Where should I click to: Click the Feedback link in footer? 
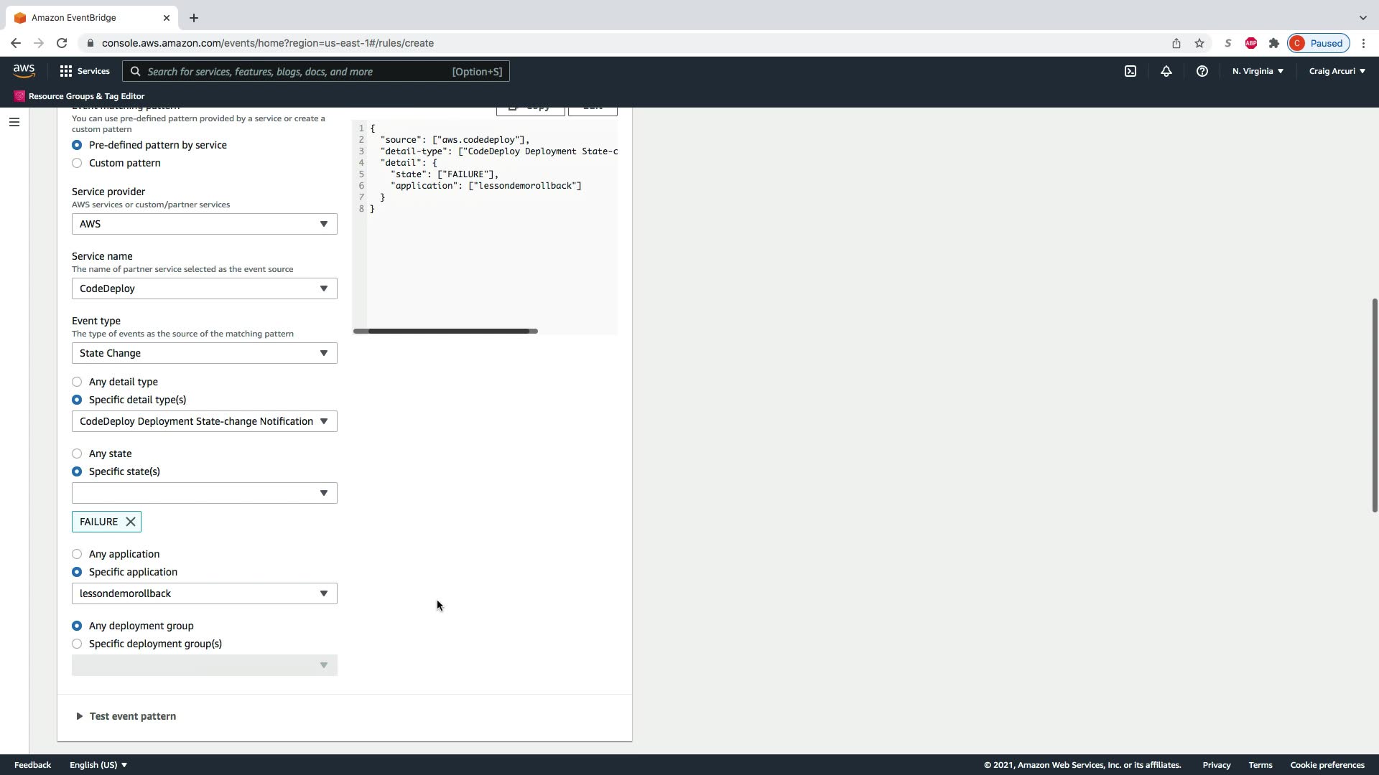32,765
